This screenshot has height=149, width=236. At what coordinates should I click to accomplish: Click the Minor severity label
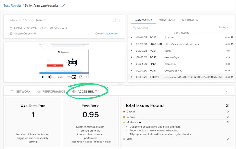pos(130,139)
